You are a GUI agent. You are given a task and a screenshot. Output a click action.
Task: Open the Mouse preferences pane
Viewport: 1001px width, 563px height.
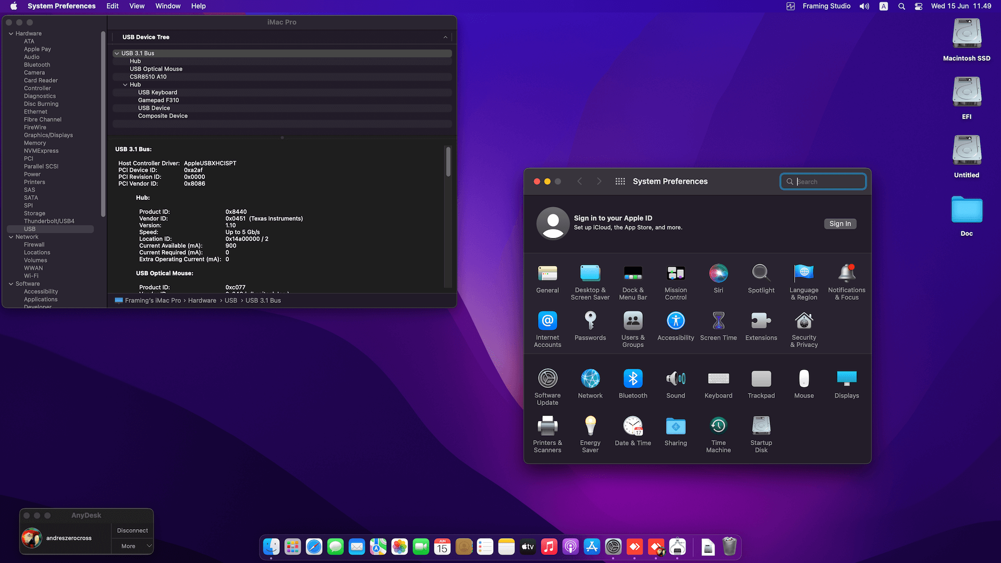804,378
